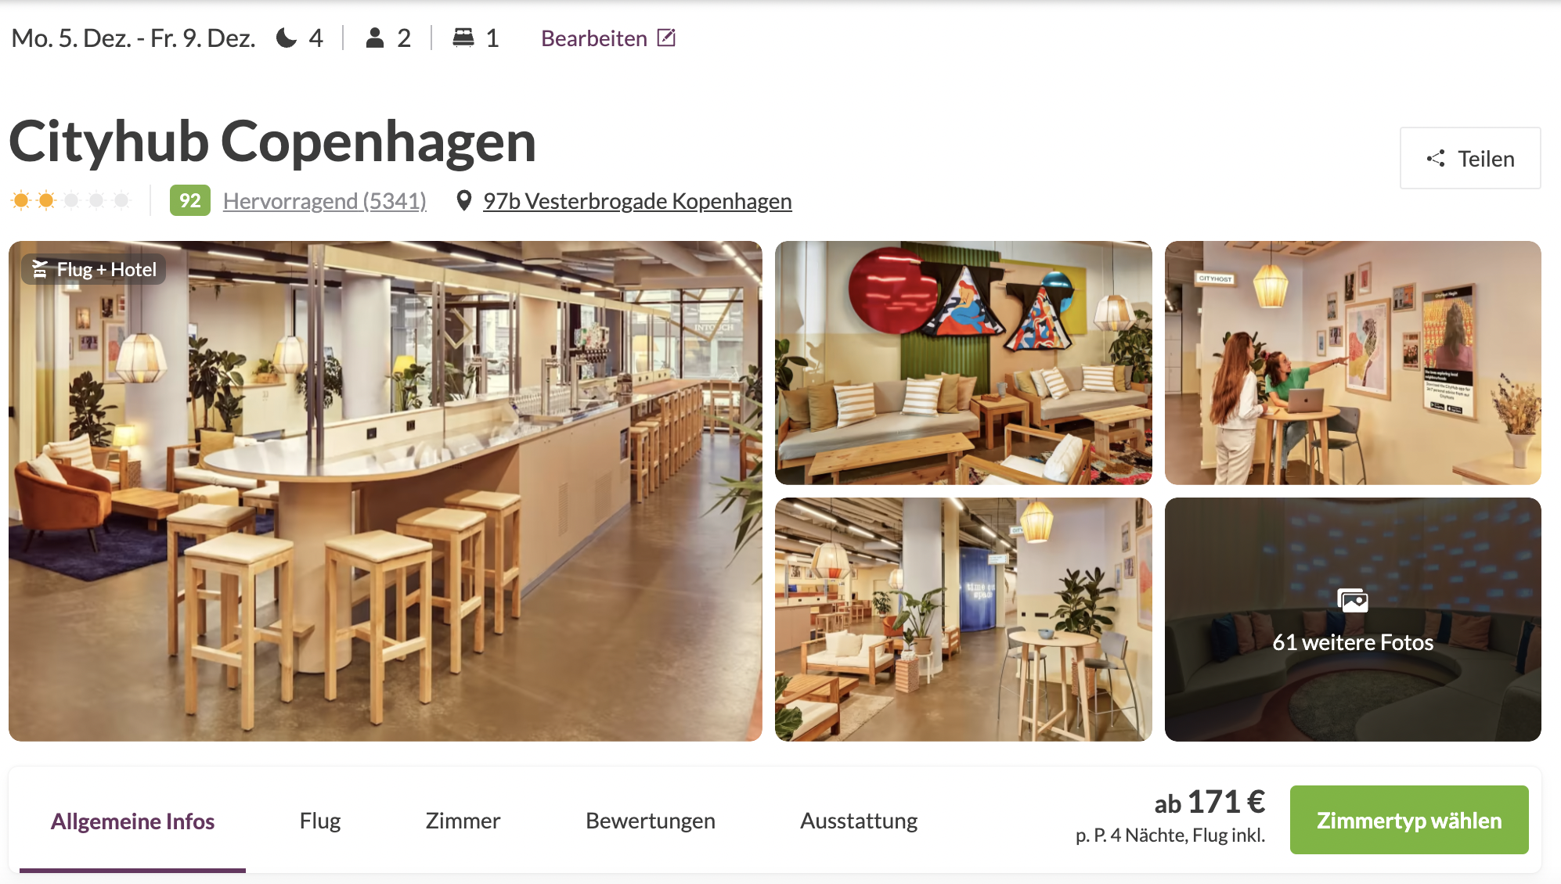Click the share icon in Teilen button

1436,159
